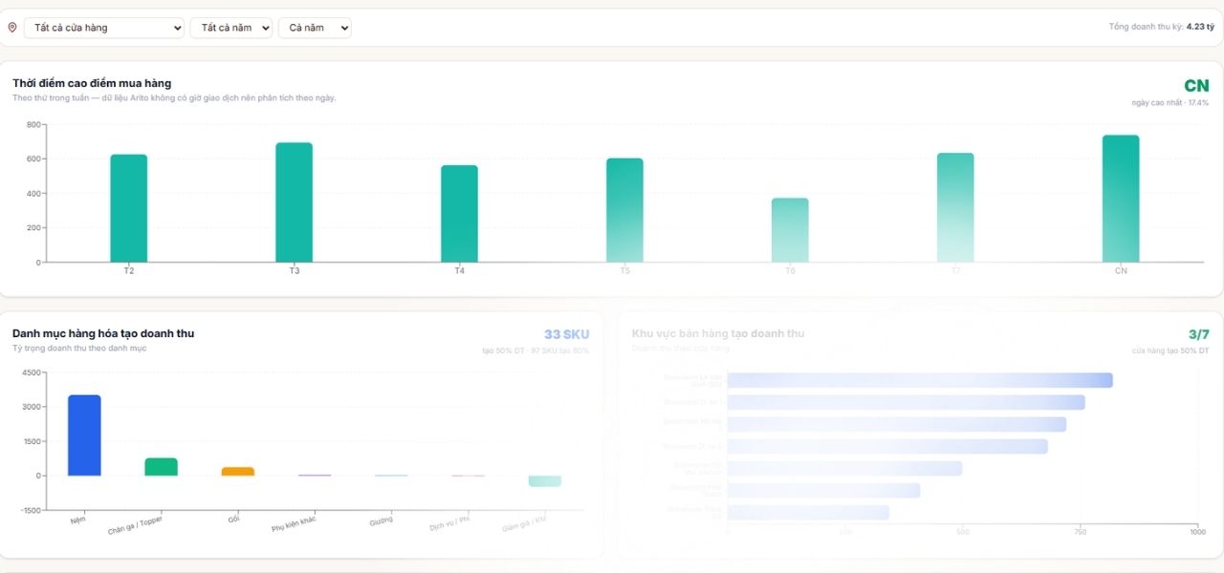Open the 'Tất cả cửa hàng' store dropdown
The image size is (1224, 573).
104,28
